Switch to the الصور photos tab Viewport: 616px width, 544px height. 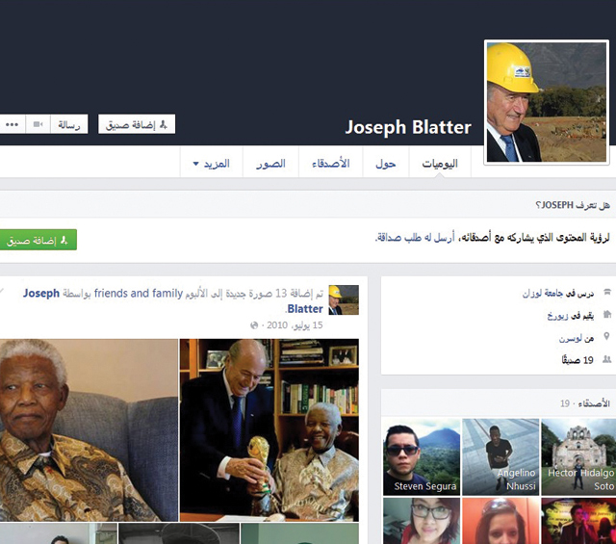[x=270, y=164]
